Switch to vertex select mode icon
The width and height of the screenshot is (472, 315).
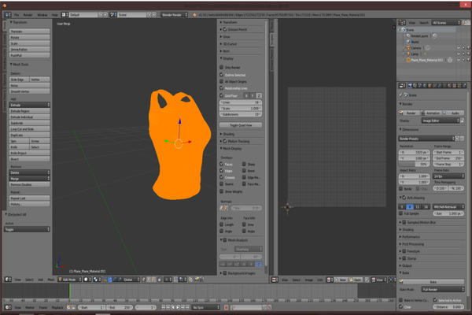pos(144,280)
